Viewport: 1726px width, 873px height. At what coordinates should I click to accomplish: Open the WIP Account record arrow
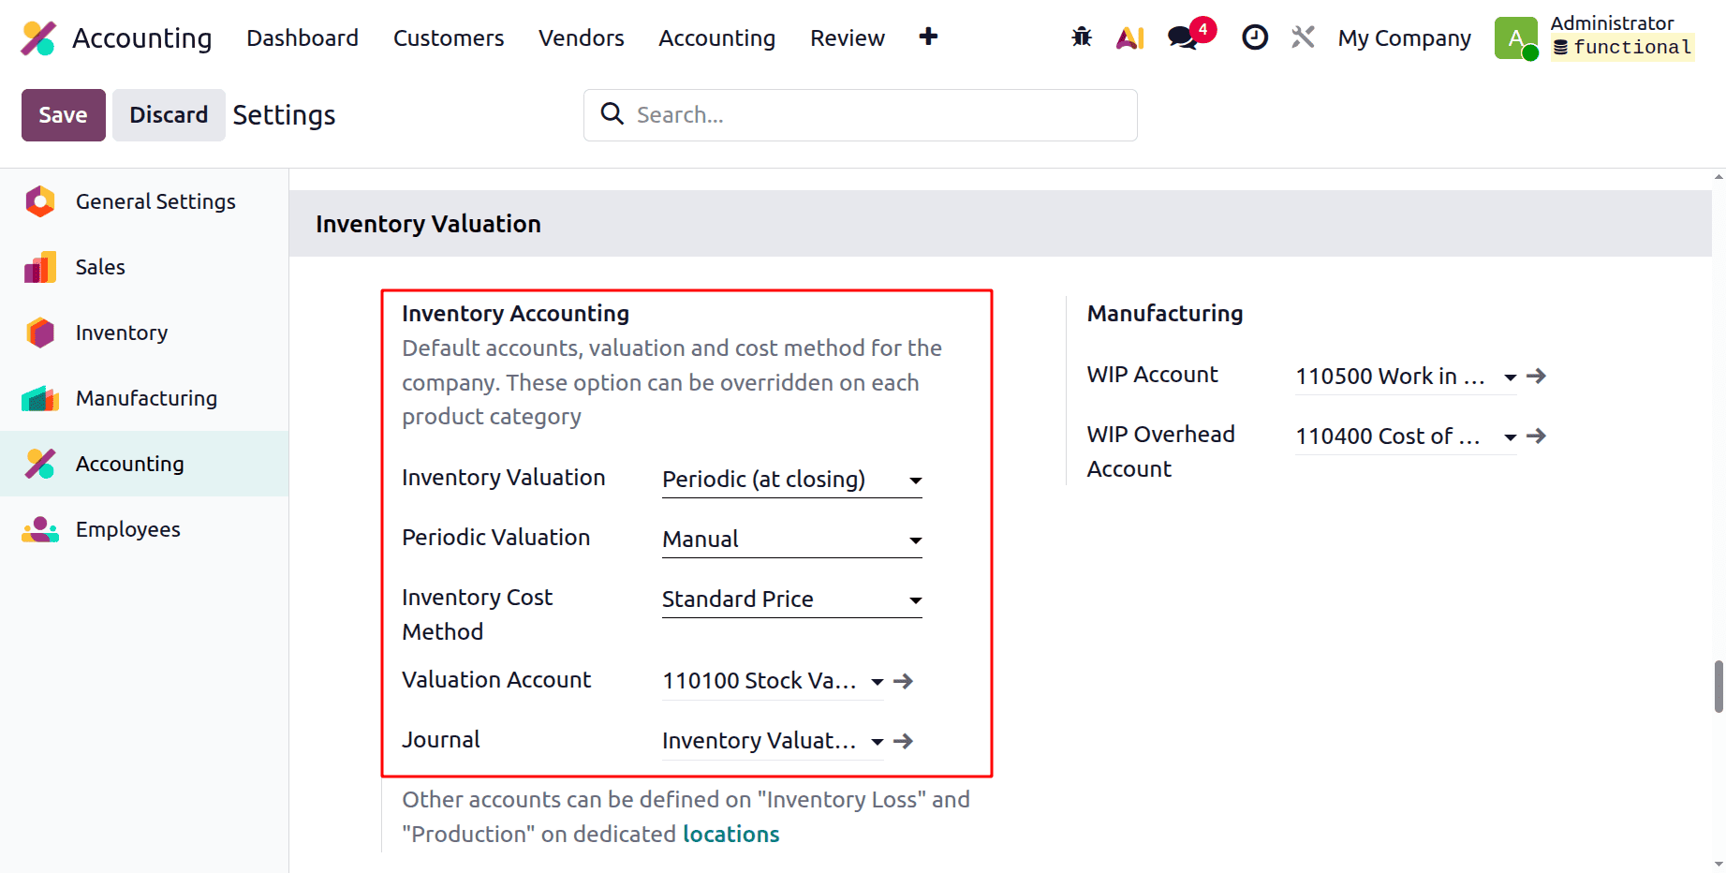(x=1536, y=376)
